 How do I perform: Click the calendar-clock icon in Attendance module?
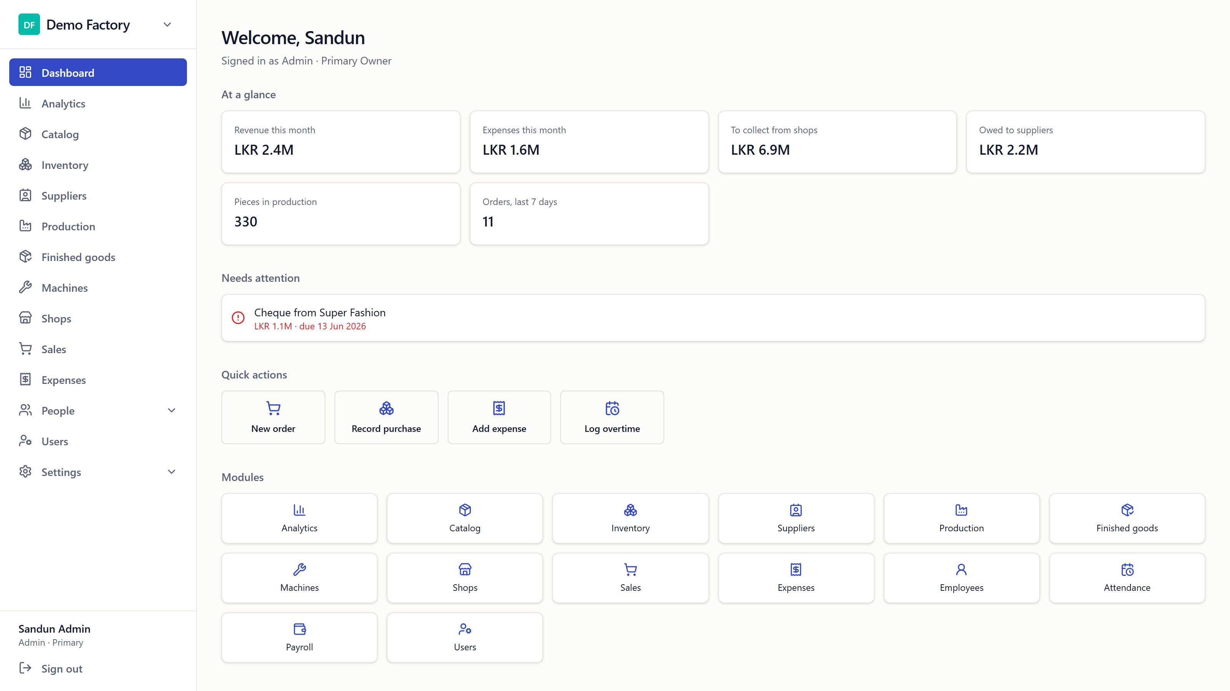[x=1127, y=569]
